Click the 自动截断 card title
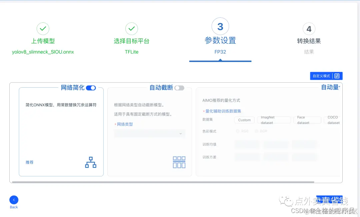 coord(161,88)
